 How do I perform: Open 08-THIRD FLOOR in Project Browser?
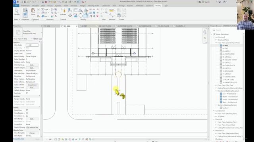point(229,65)
